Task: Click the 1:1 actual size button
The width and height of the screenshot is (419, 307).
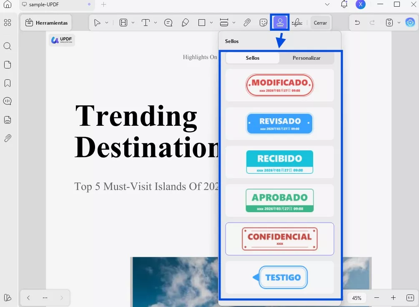Action: click(410, 298)
